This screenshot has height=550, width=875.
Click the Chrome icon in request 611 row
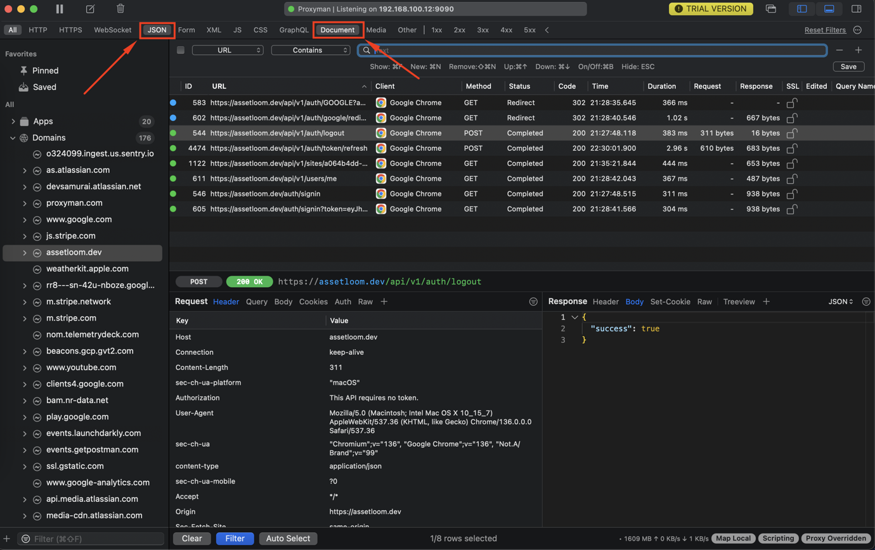tap(380, 179)
